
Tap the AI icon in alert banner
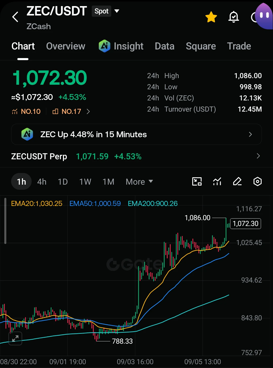click(x=27, y=134)
